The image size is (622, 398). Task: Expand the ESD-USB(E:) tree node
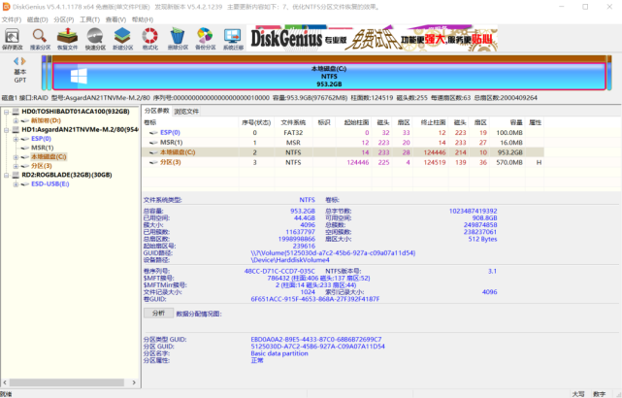pos(16,184)
